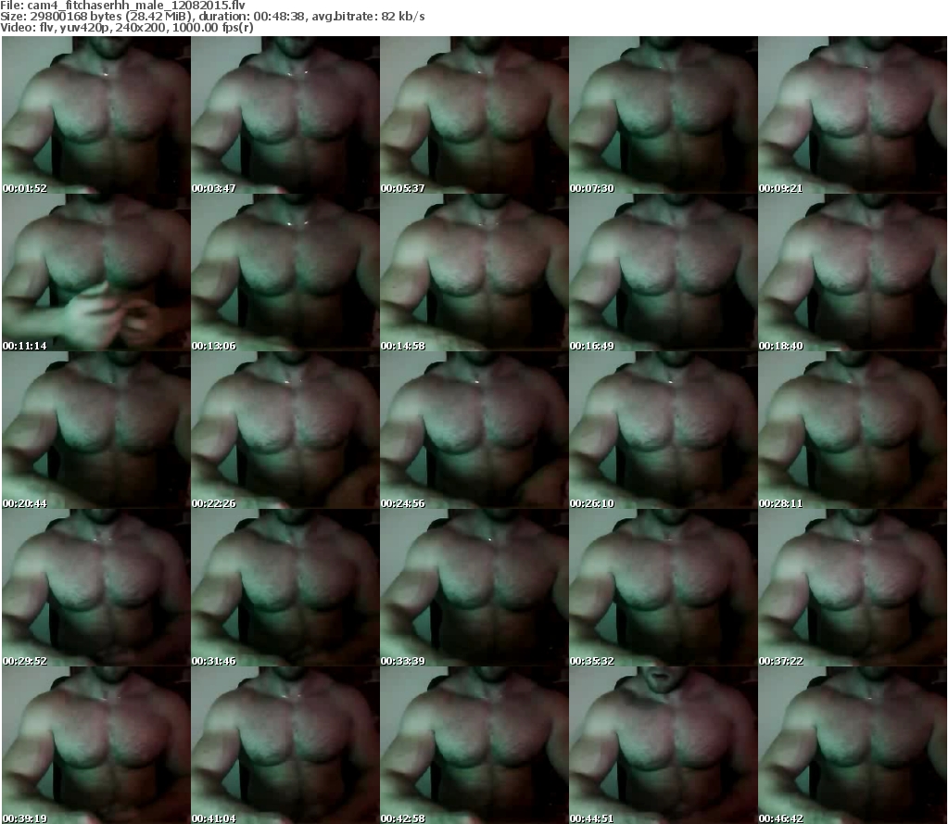The height and width of the screenshot is (824, 949).
Task: Select the thumbnail timestamped 00:29:52
Action: tap(96, 588)
